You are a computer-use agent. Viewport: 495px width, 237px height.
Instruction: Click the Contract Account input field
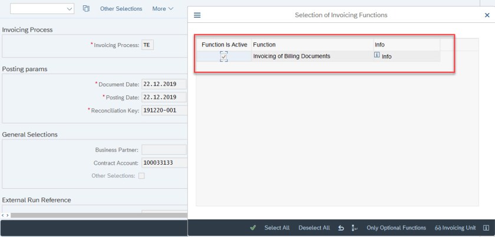point(164,163)
